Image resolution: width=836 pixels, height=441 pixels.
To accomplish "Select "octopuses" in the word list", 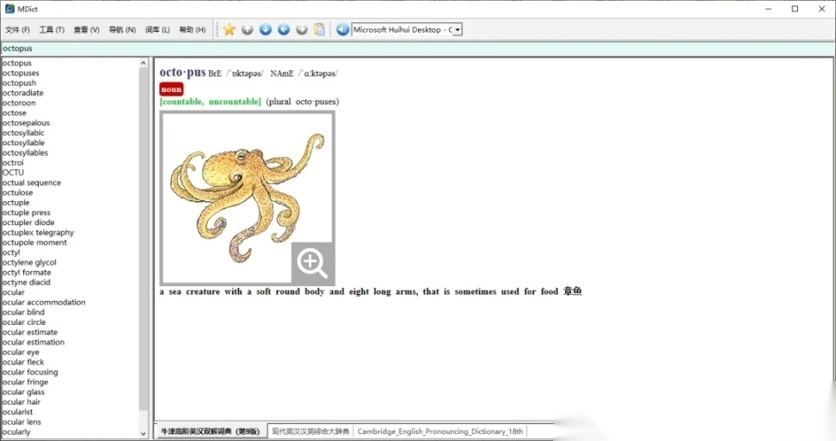I will coord(21,73).
